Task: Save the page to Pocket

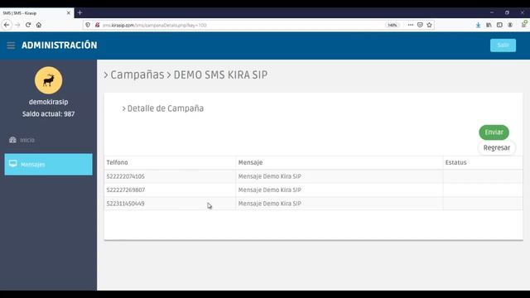Action: pyautogui.click(x=420, y=25)
